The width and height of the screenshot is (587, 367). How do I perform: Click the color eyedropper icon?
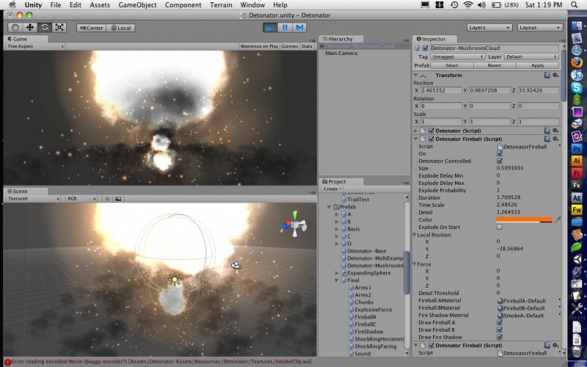[557, 219]
